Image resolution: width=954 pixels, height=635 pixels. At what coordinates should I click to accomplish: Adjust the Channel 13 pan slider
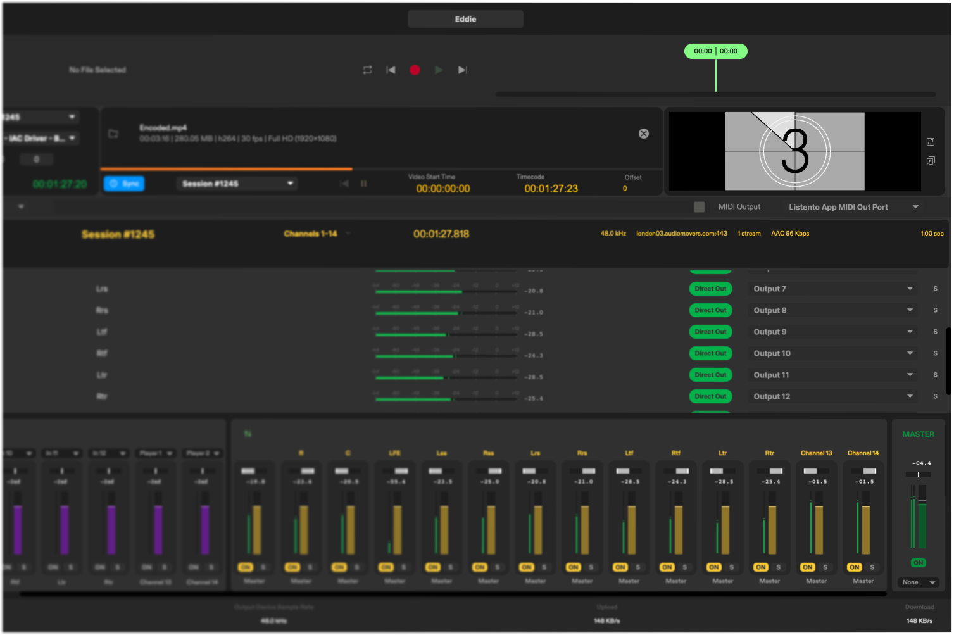(x=817, y=471)
